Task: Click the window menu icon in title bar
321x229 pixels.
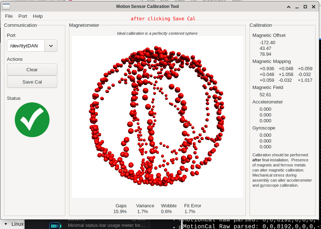Action: [x=6, y=7]
